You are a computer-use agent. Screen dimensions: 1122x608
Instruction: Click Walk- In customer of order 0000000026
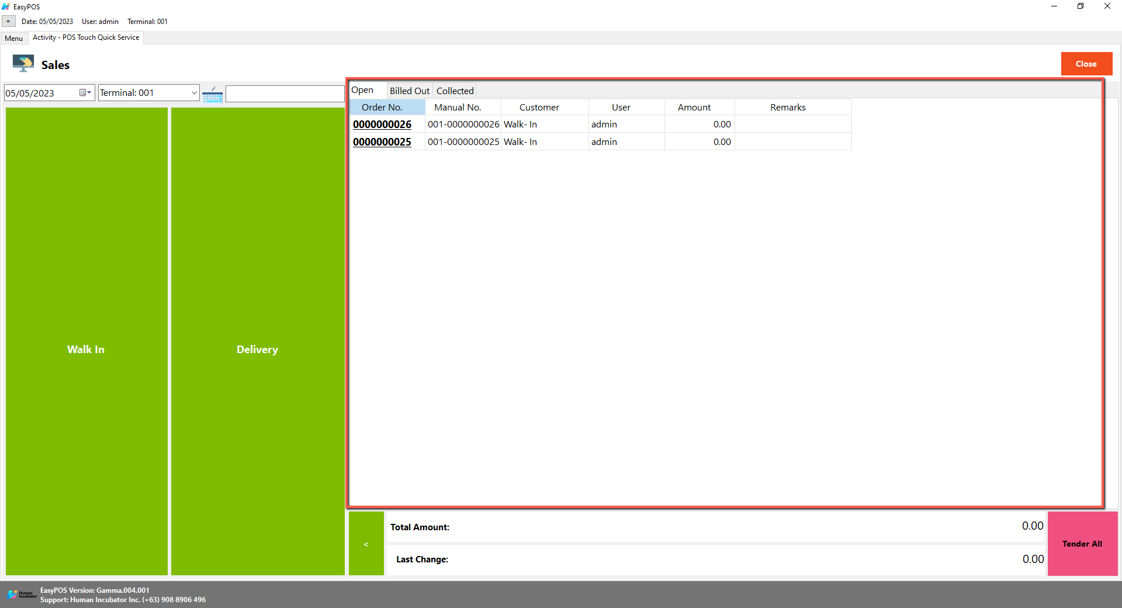coord(545,124)
